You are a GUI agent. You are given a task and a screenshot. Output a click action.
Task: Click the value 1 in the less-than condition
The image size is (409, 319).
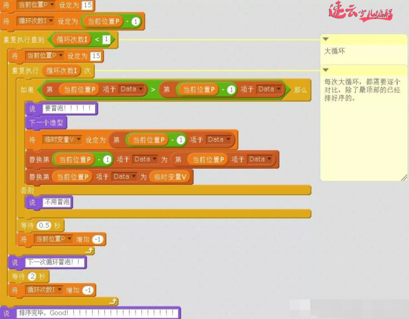click(x=105, y=39)
